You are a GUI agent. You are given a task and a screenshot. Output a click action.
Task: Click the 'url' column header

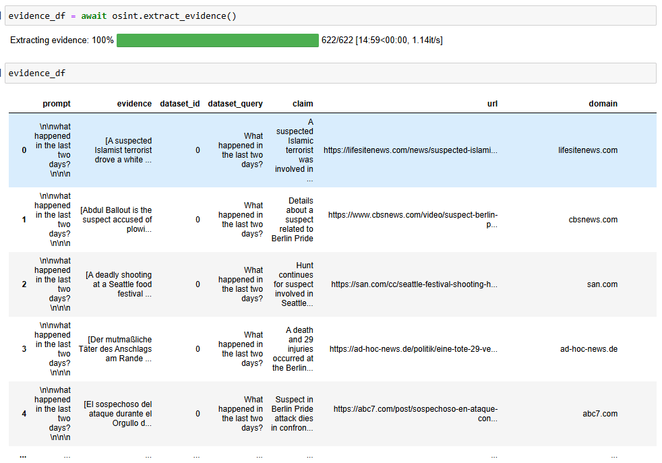pos(492,104)
